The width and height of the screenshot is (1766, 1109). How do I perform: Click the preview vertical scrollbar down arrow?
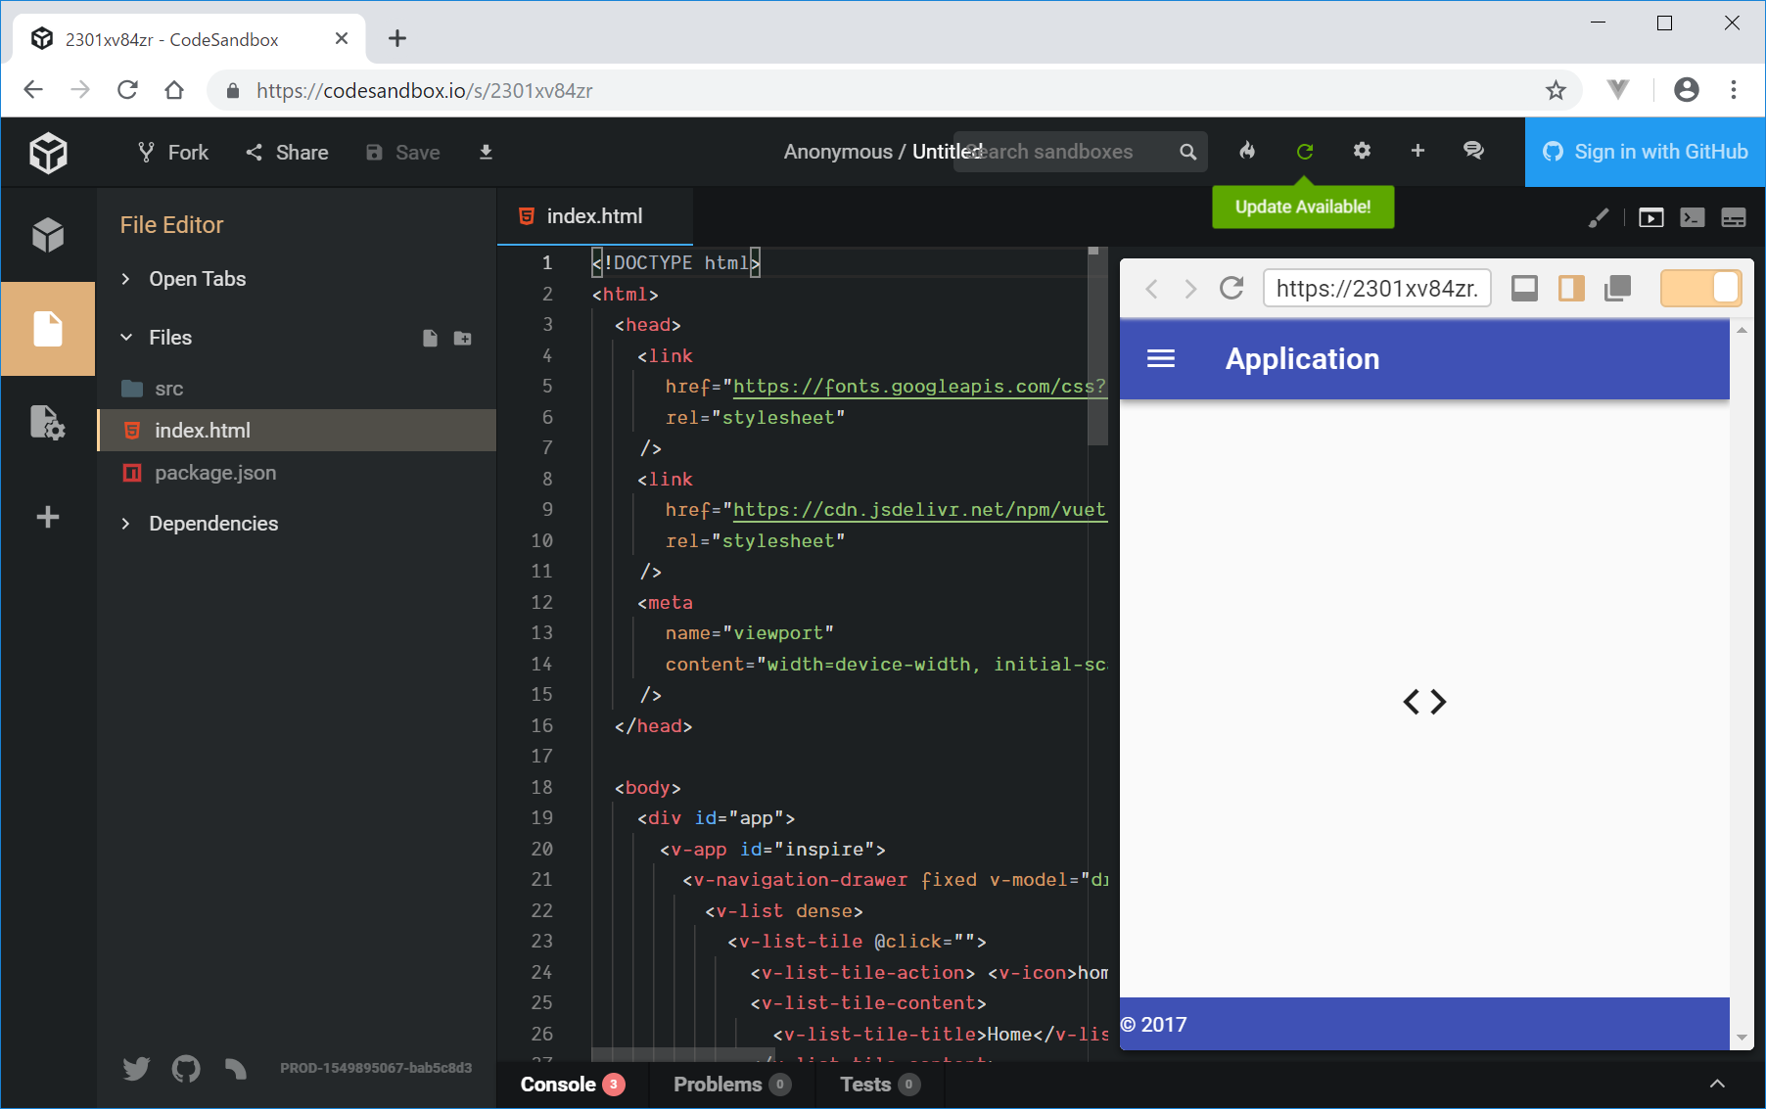(x=1742, y=1038)
